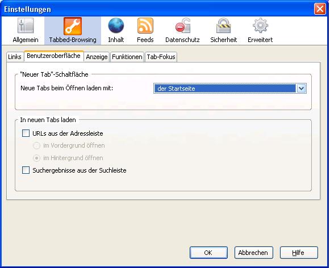Switch to the Links tab
This screenshot has height=268, width=330.
pyautogui.click(x=15, y=57)
